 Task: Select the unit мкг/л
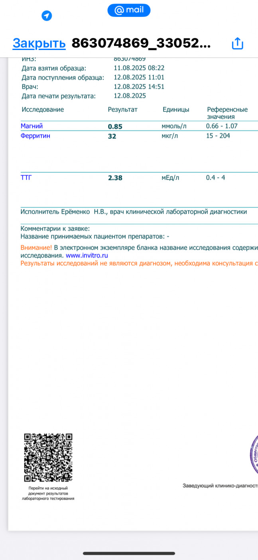click(x=170, y=136)
